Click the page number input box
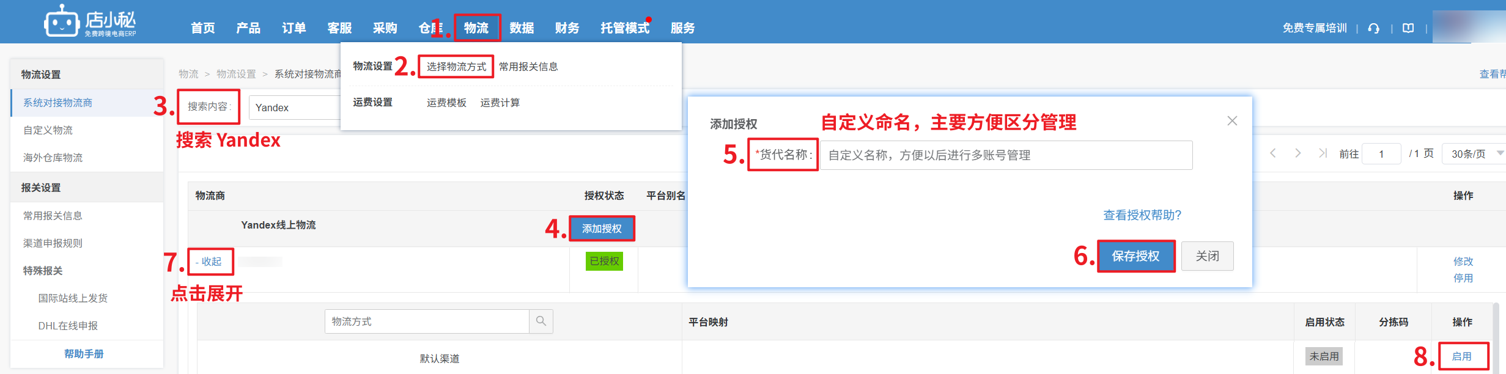 pyautogui.click(x=1382, y=154)
